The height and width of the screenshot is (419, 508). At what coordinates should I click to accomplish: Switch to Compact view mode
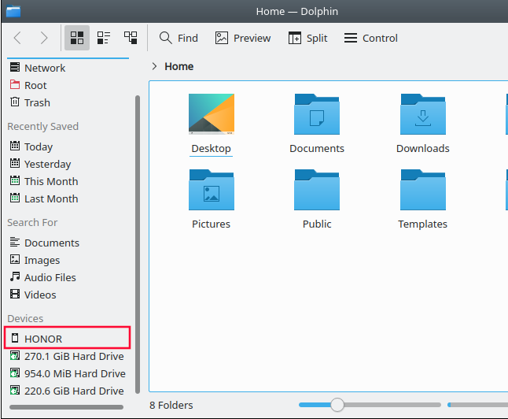(104, 38)
